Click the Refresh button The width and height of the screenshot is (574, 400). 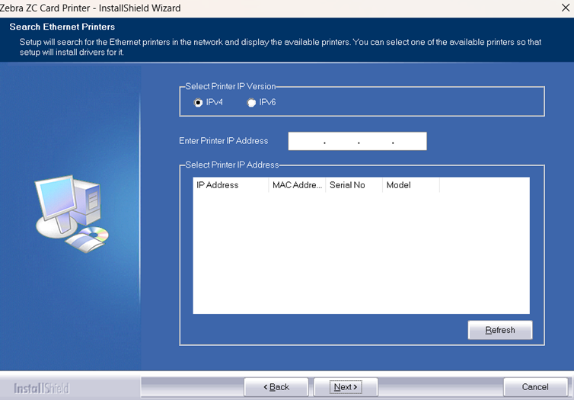tap(500, 330)
